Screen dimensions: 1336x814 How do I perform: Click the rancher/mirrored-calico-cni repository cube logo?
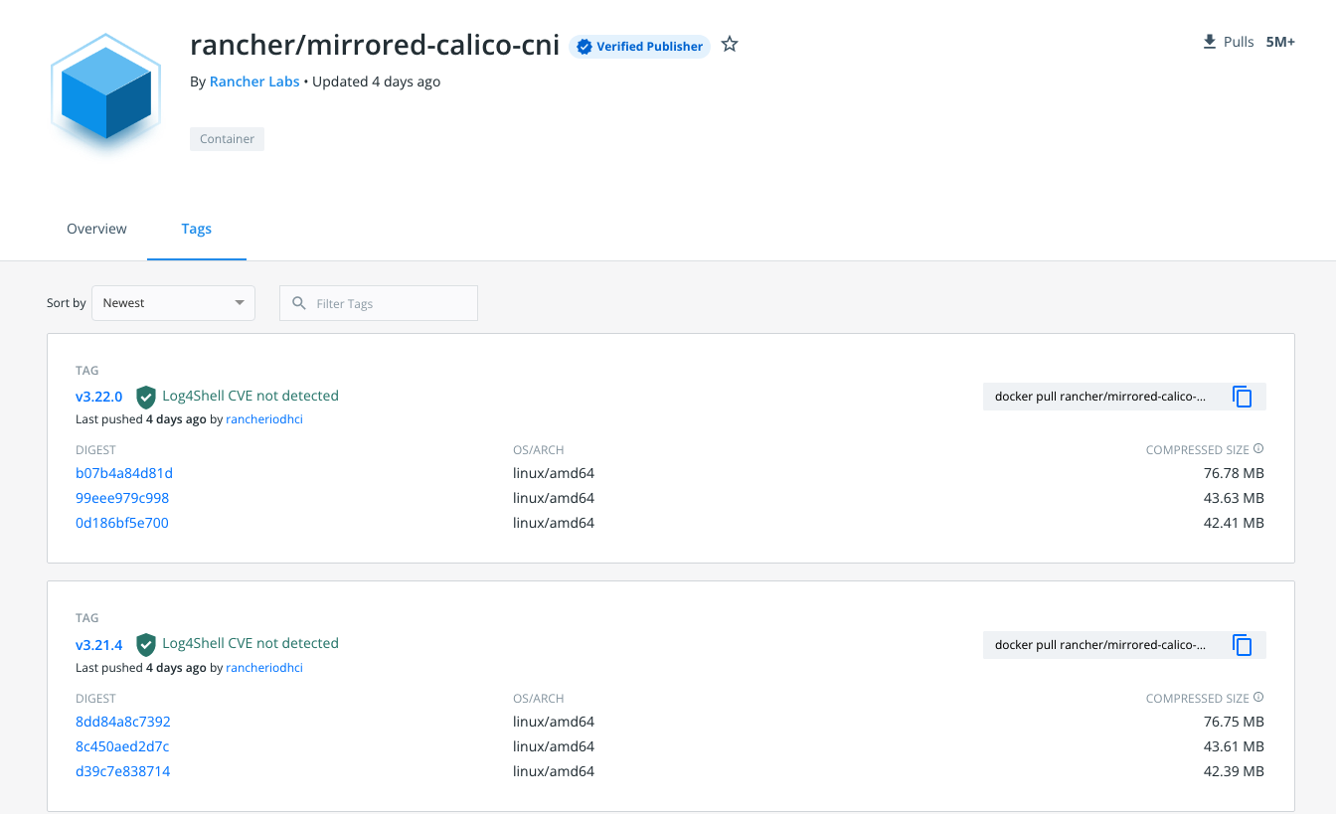click(x=104, y=92)
